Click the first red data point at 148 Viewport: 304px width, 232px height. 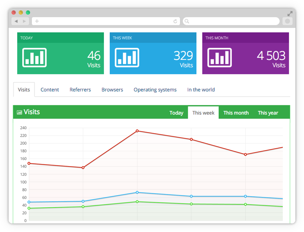[29, 163]
